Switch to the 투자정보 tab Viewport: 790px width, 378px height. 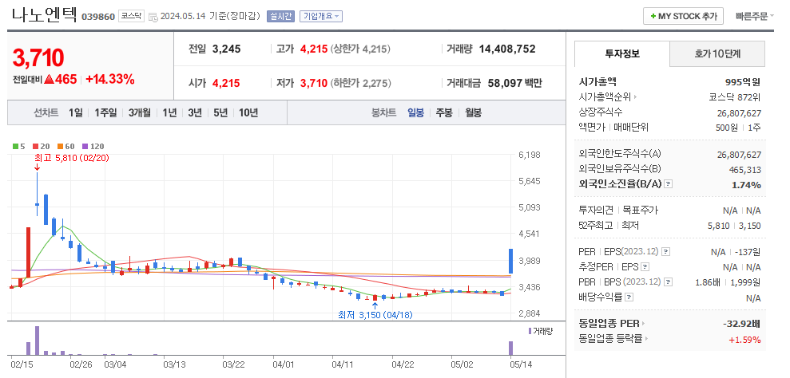tap(622, 54)
